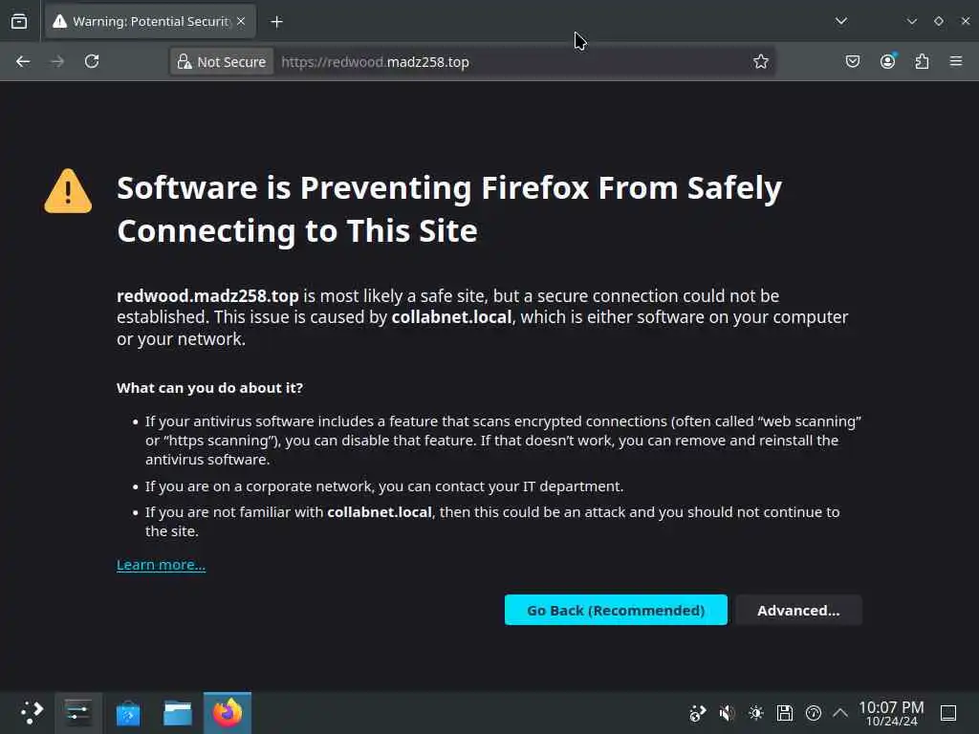Click Go Back (Recommended)
This screenshot has width=979, height=734.
[x=616, y=610]
